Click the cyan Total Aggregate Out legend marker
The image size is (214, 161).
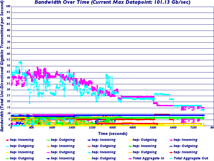171,158
